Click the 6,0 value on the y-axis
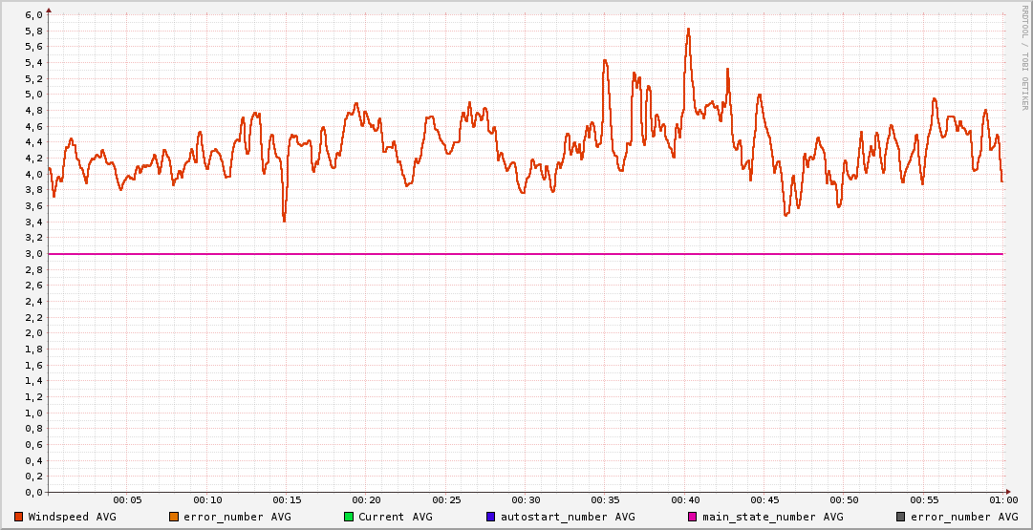 pos(33,15)
